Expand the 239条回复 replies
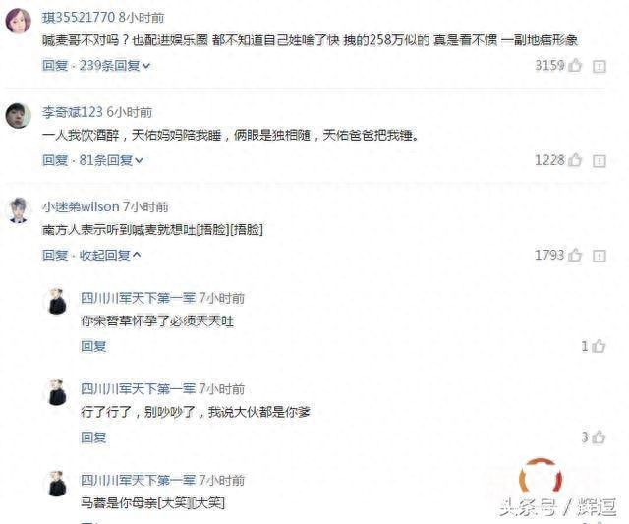Viewport: 629px width, 524px height. 114,66
